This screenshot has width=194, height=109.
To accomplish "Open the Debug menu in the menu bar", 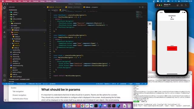I will click(42, 1).
